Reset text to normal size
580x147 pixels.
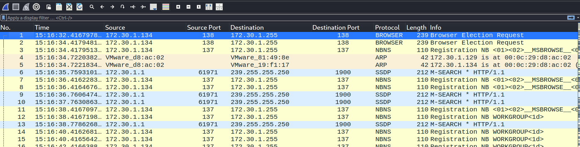tap(199, 7)
